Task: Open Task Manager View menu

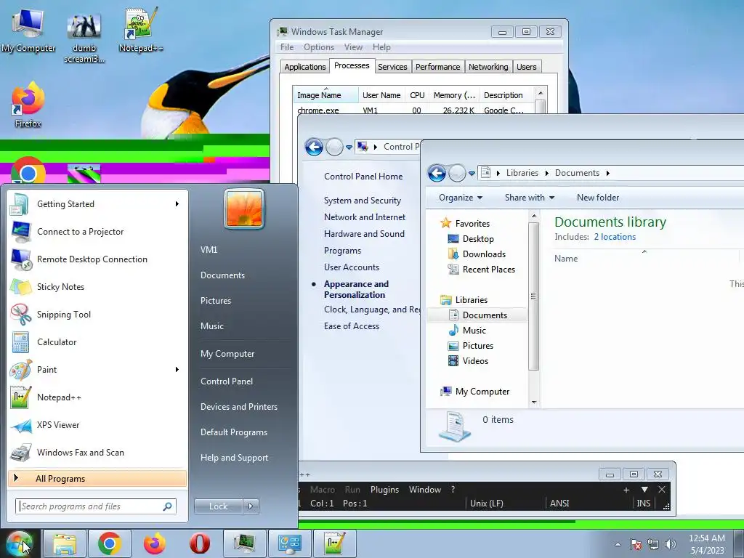Action: pos(354,47)
